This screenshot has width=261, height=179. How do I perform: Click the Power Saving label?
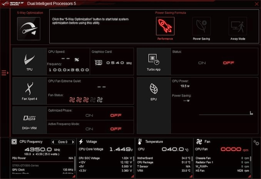coord(201,39)
